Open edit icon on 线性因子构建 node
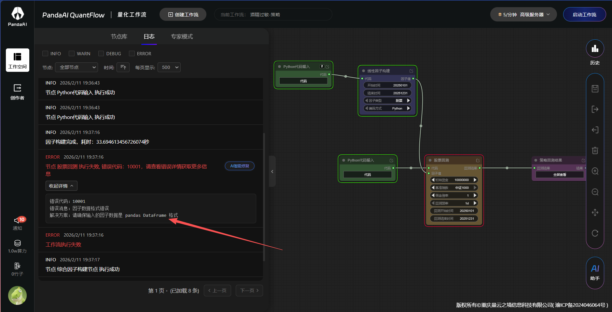 point(411,71)
